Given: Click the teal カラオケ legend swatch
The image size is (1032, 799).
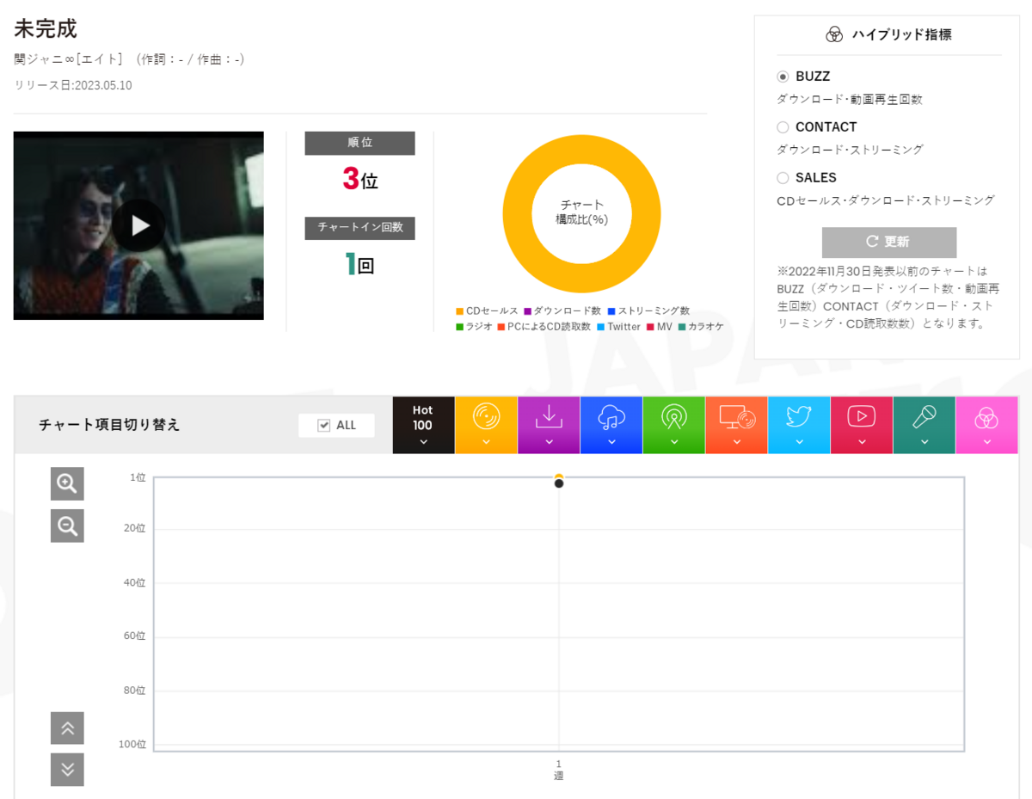Looking at the screenshot, I should coord(681,327).
